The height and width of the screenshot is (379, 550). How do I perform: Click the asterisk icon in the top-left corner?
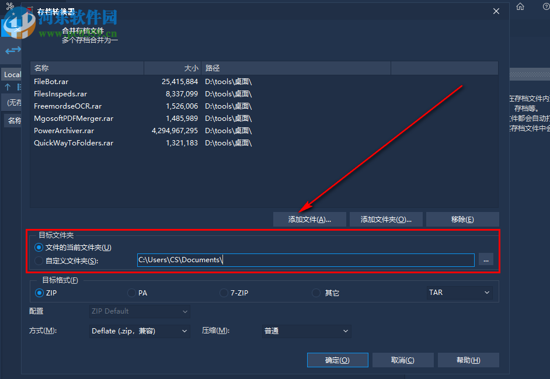pyautogui.click(x=9, y=6)
